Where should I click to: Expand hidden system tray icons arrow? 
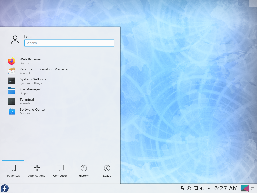pyautogui.click(x=209, y=188)
